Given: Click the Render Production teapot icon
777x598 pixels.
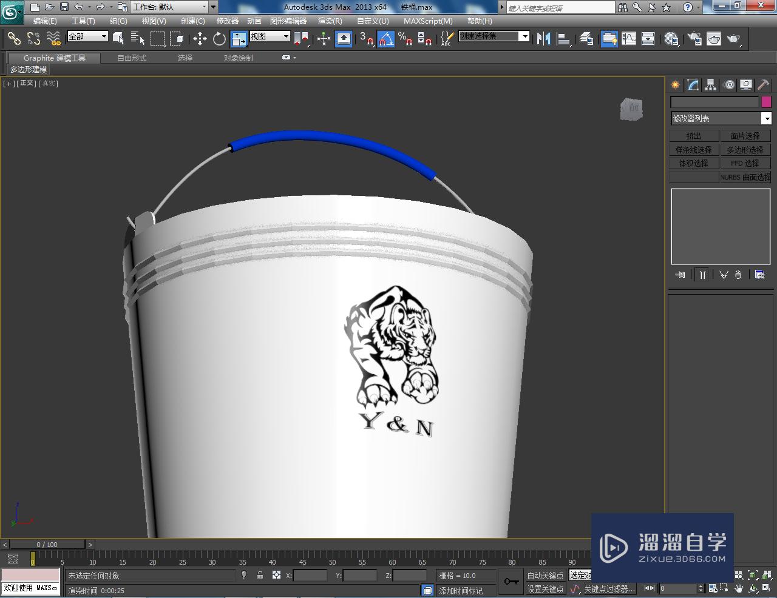Looking at the screenshot, I should click(x=734, y=39).
